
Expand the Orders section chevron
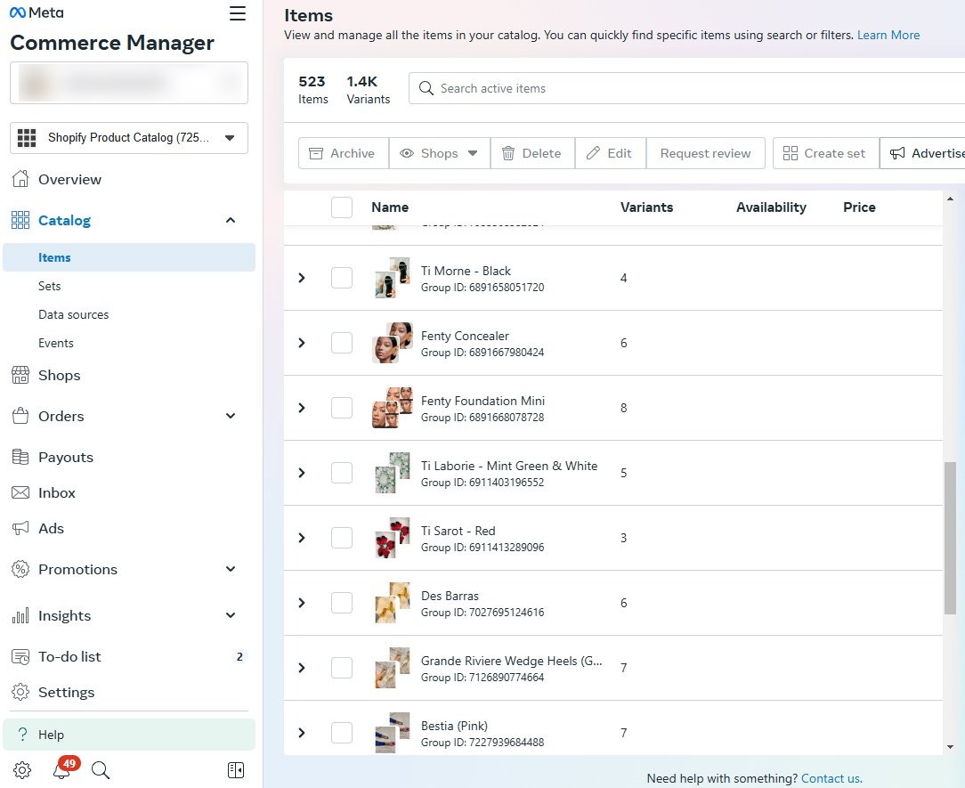coord(231,416)
